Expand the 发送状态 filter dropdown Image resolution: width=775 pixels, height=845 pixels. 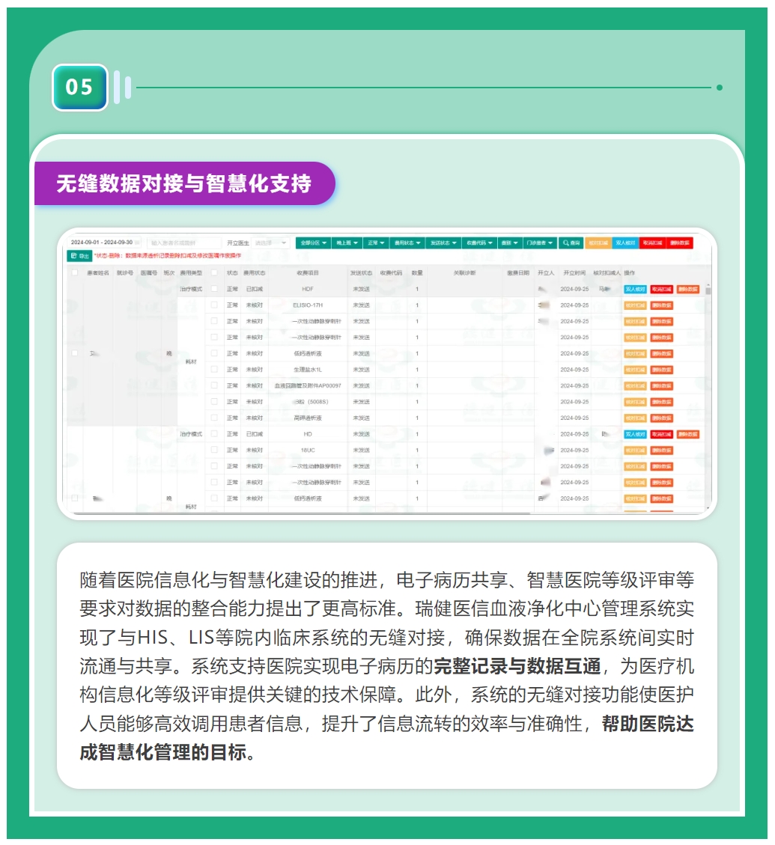coord(443,243)
